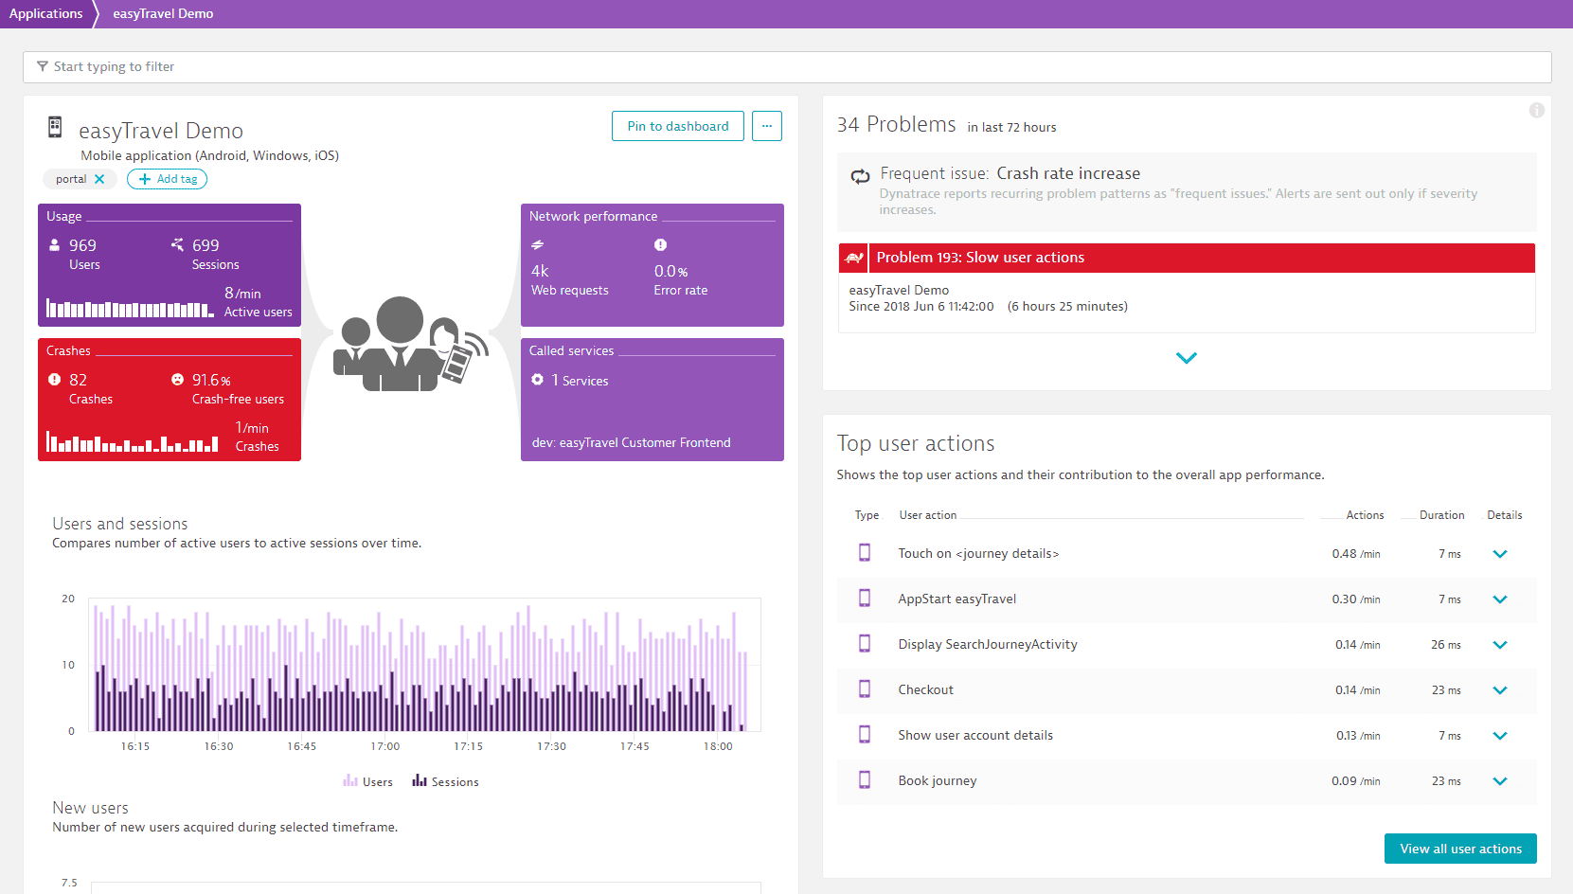1573x894 pixels.
Task: Click the Users and sessions chart area
Action: 426,665
